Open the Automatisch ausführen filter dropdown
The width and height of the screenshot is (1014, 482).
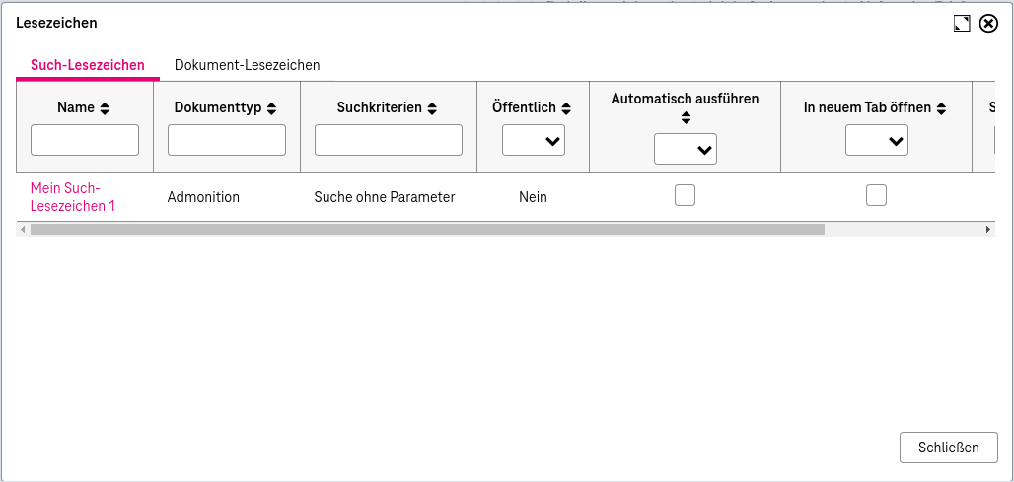pyautogui.click(x=686, y=149)
